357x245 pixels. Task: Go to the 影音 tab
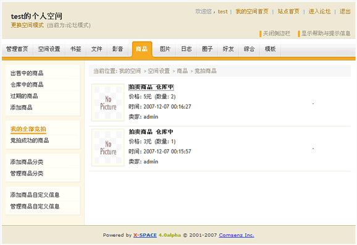[x=118, y=49]
